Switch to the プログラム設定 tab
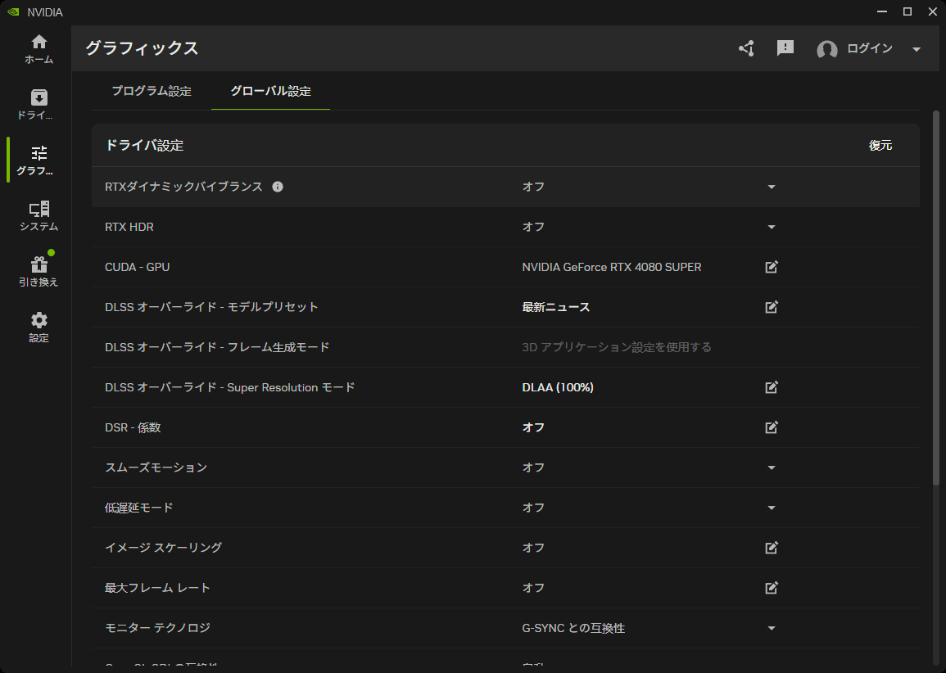Viewport: 946px width, 673px height. 152,92
